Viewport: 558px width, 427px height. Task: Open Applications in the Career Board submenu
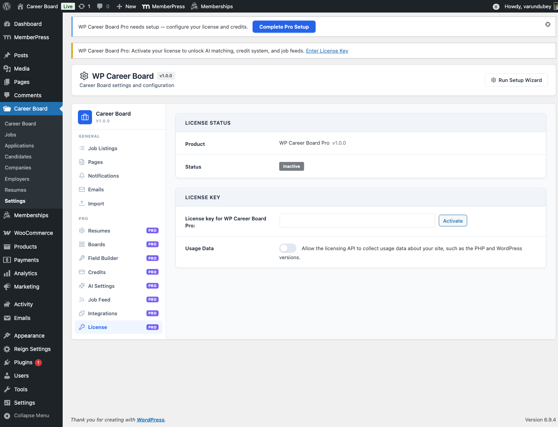[x=19, y=145]
